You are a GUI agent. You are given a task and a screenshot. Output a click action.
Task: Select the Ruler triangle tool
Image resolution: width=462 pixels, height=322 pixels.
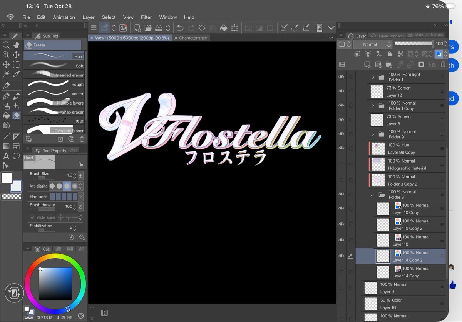click(16, 137)
